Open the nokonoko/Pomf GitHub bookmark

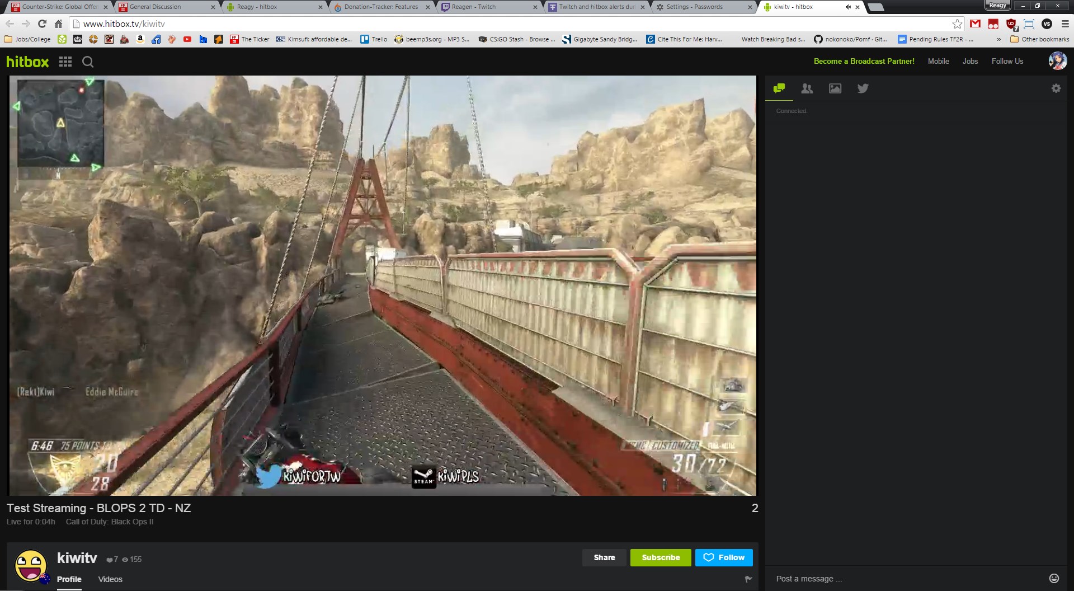[x=850, y=39]
